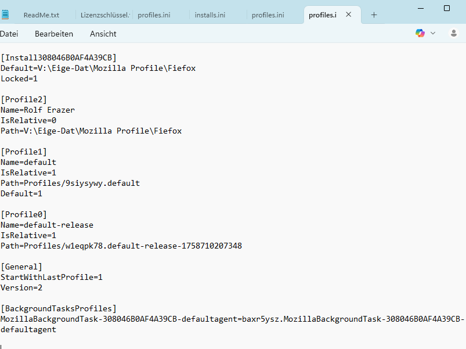Image resolution: width=466 pixels, height=349 pixels.
Task: Place cursor in the [BackgroundTasksProfiles] header
Action: (59, 308)
